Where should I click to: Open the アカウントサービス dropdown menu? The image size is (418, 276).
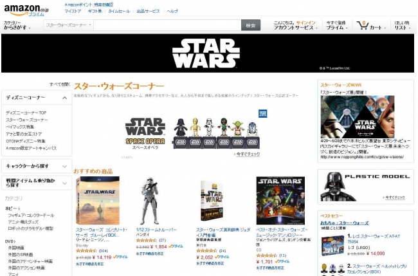(x=296, y=28)
